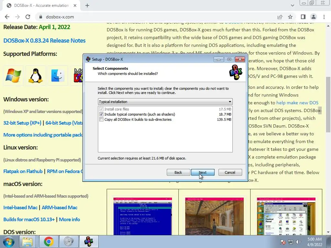Viewport: 331px width, 248px height.
Task: Click the macOS Finder platform icon
Action: (x=58, y=76)
